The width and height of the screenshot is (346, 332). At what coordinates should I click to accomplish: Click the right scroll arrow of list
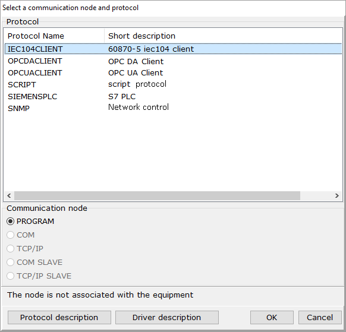pos(336,195)
